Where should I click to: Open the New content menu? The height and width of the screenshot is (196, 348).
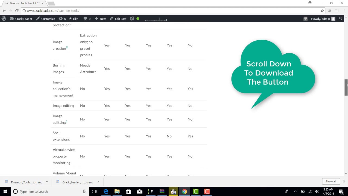pyautogui.click(x=100, y=19)
